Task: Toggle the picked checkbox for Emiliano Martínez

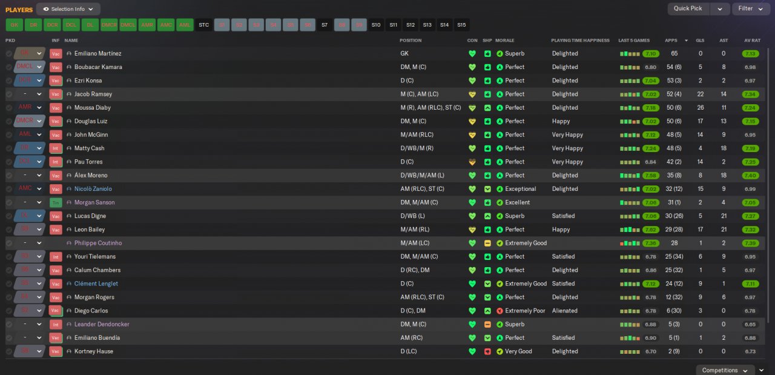Action: point(9,53)
